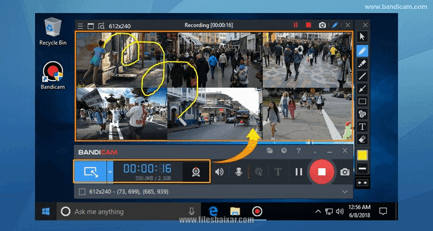Toggle the microphone recording
Screen dimensions: 433x231
(x=239, y=172)
